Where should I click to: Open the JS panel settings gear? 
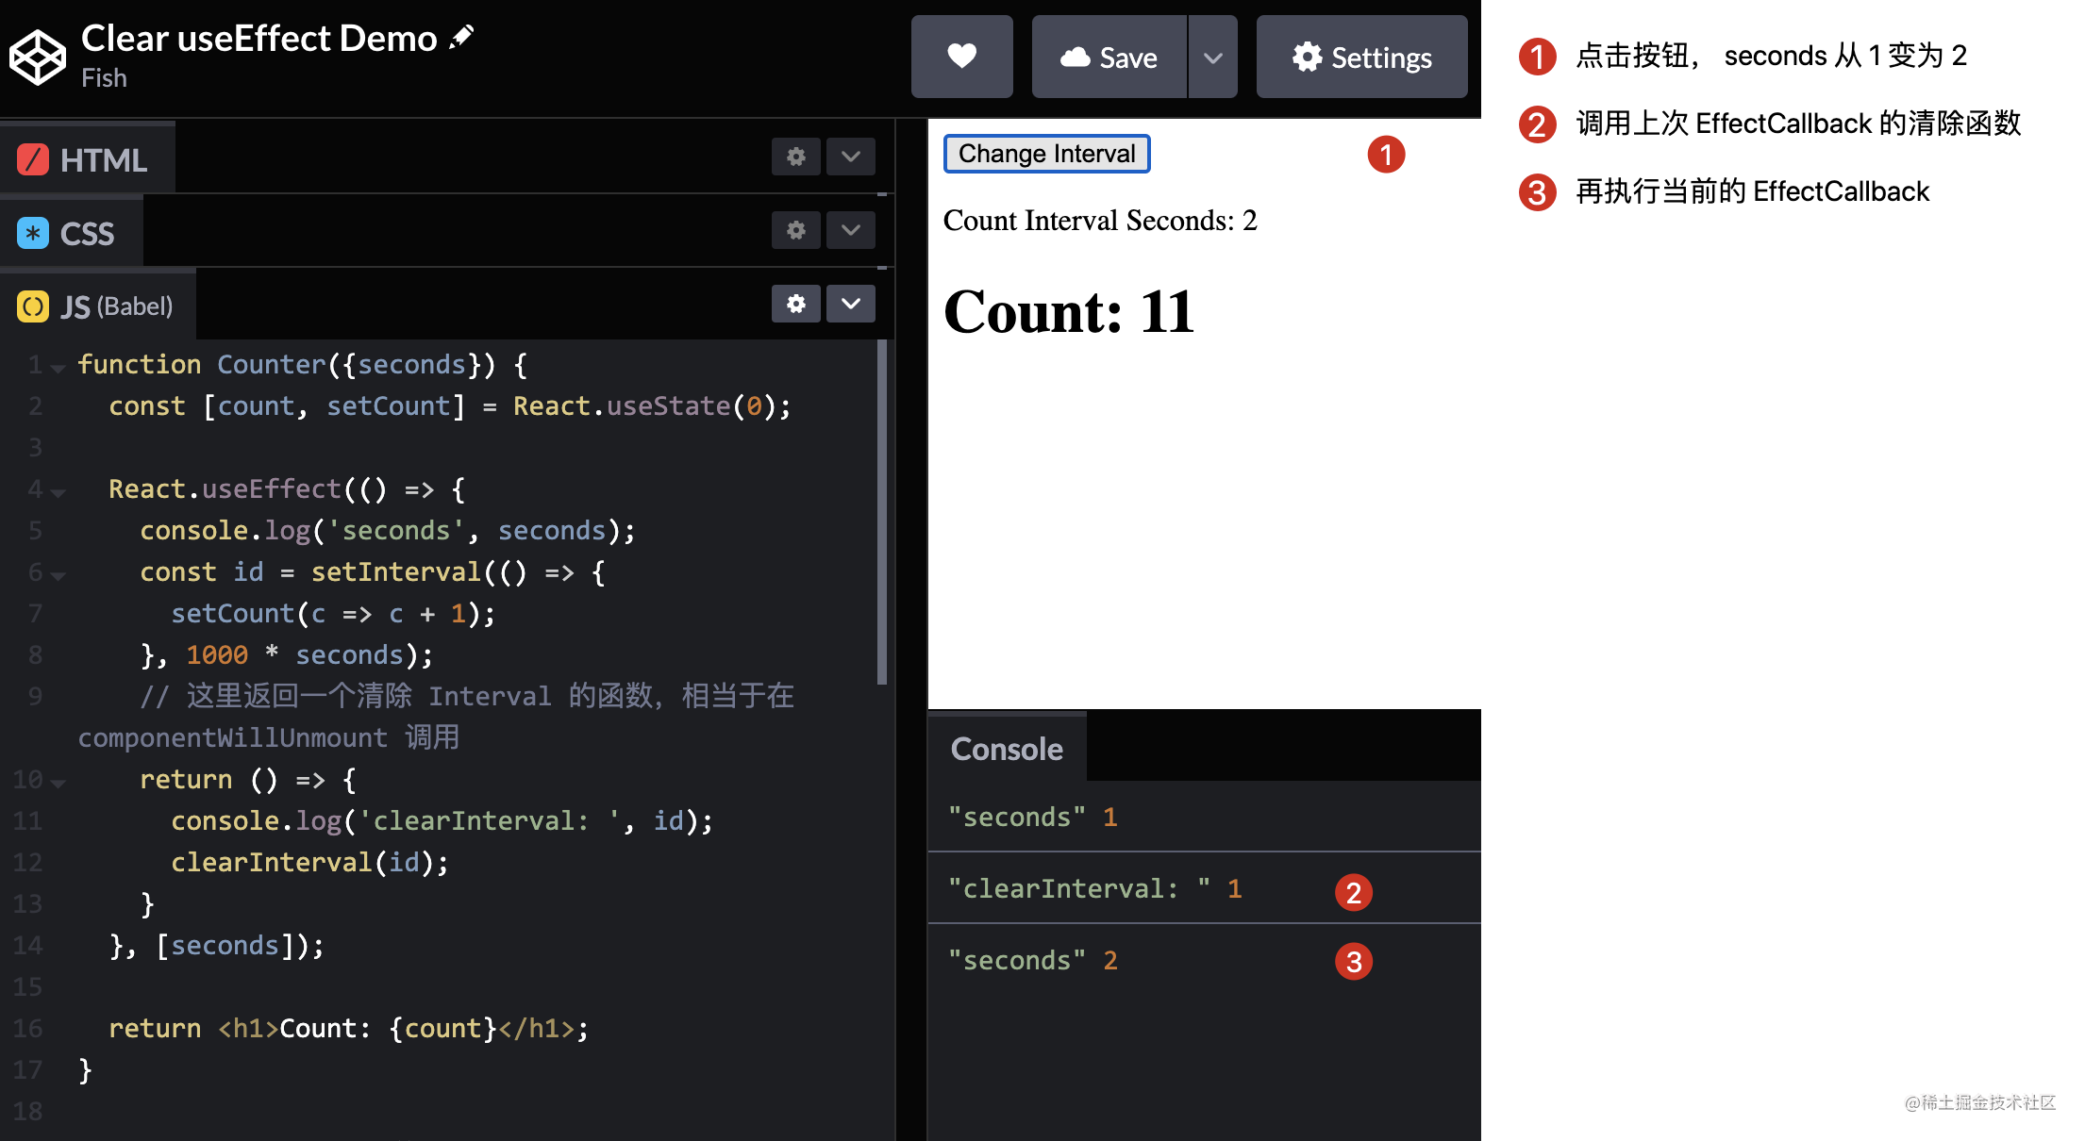pyautogui.click(x=795, y=304)
